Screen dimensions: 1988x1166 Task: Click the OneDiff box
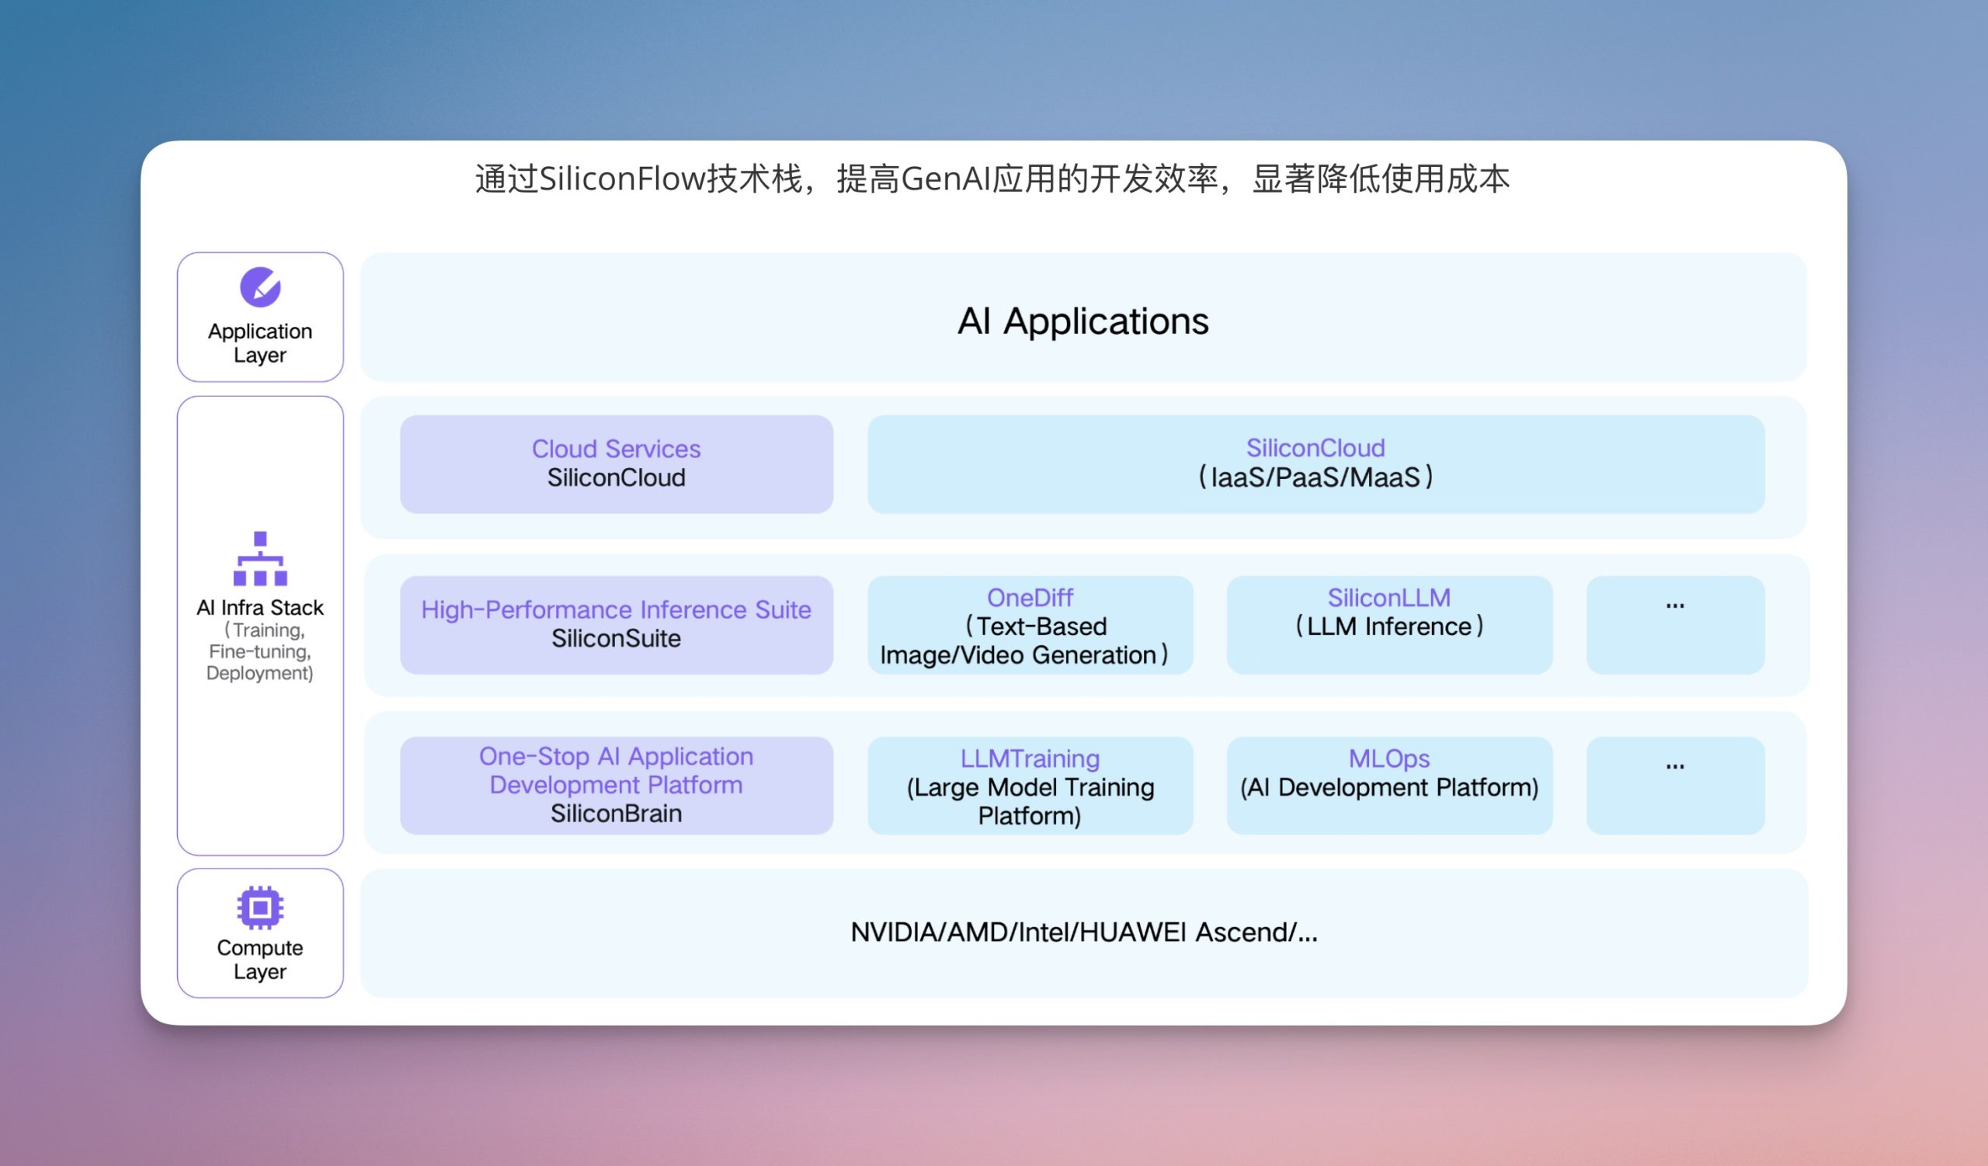(1030, 625)
